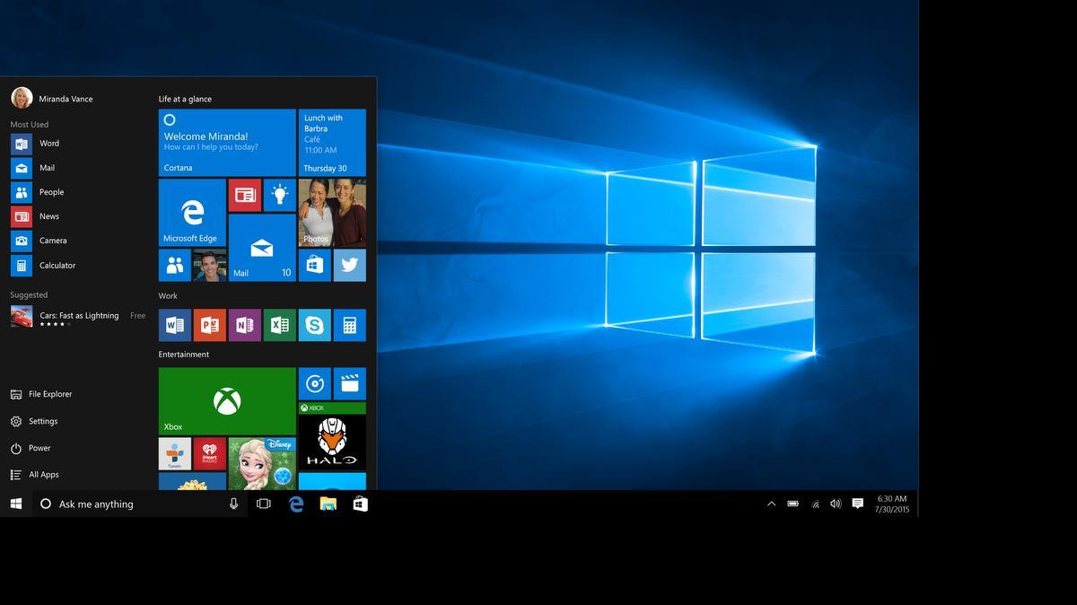
Task: Open the Halo game tile
Action: click(332, 436)
